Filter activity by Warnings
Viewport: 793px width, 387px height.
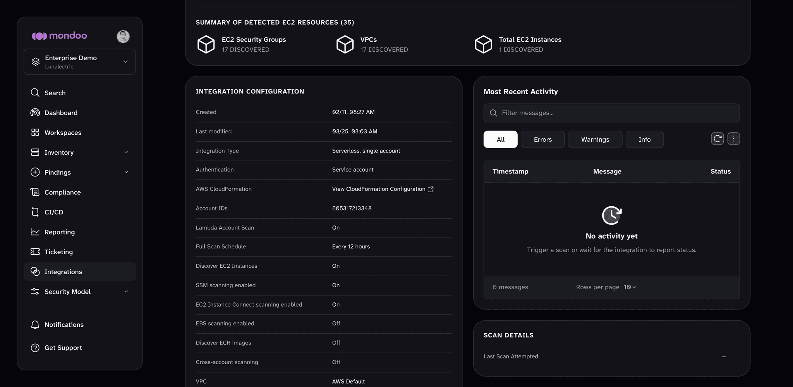click(595, 139)
